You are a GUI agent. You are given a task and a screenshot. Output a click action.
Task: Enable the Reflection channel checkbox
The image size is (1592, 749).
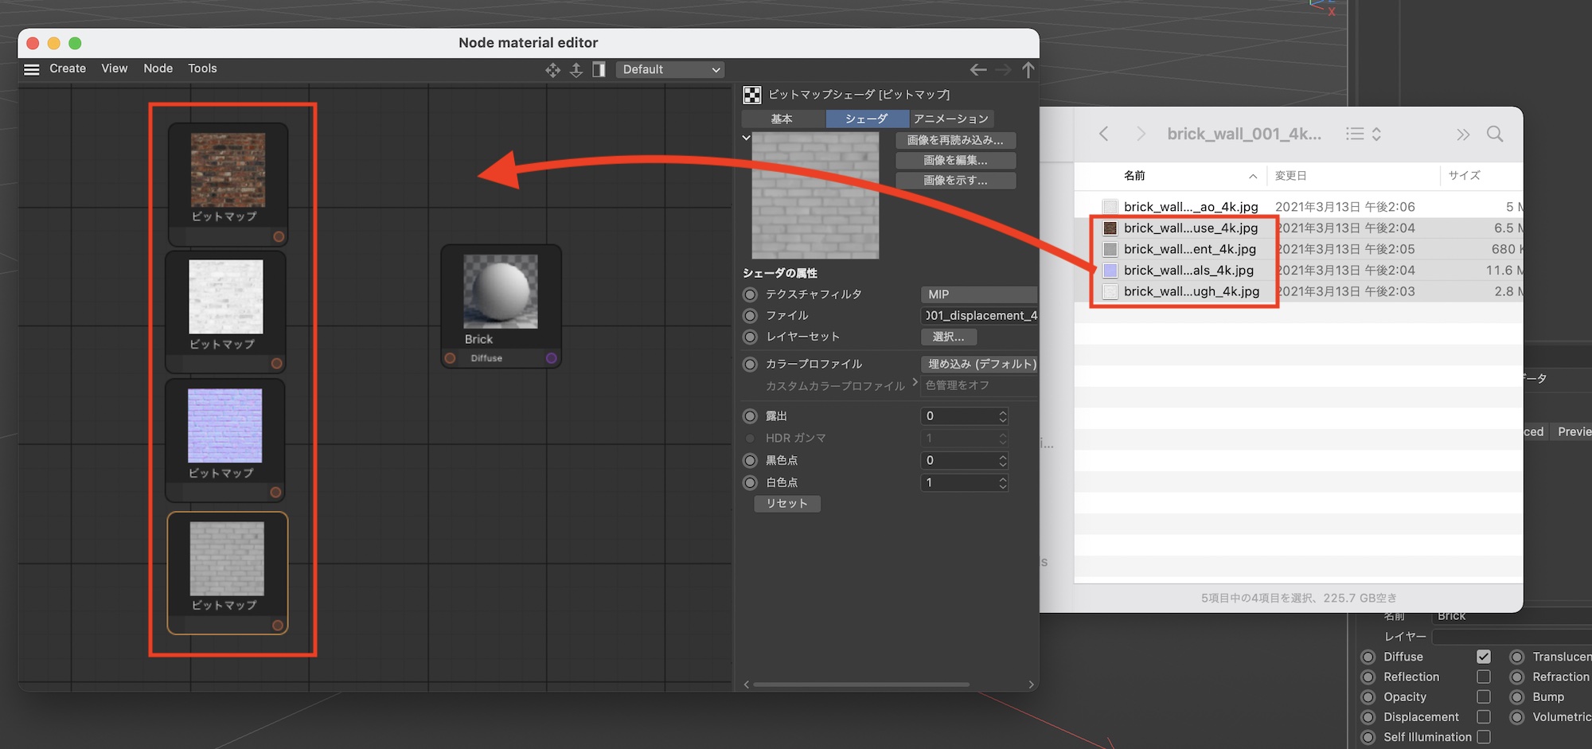1483,677
